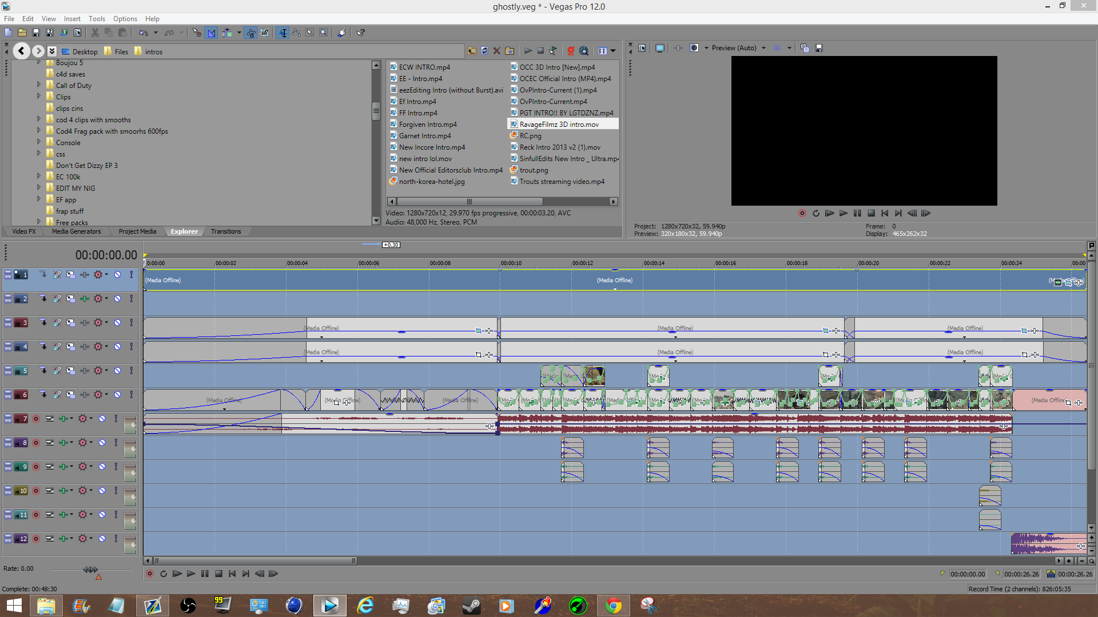Click the Lock Envelopes to Events icon
This screenshot has width=1098, height=617.
(250, 33)
